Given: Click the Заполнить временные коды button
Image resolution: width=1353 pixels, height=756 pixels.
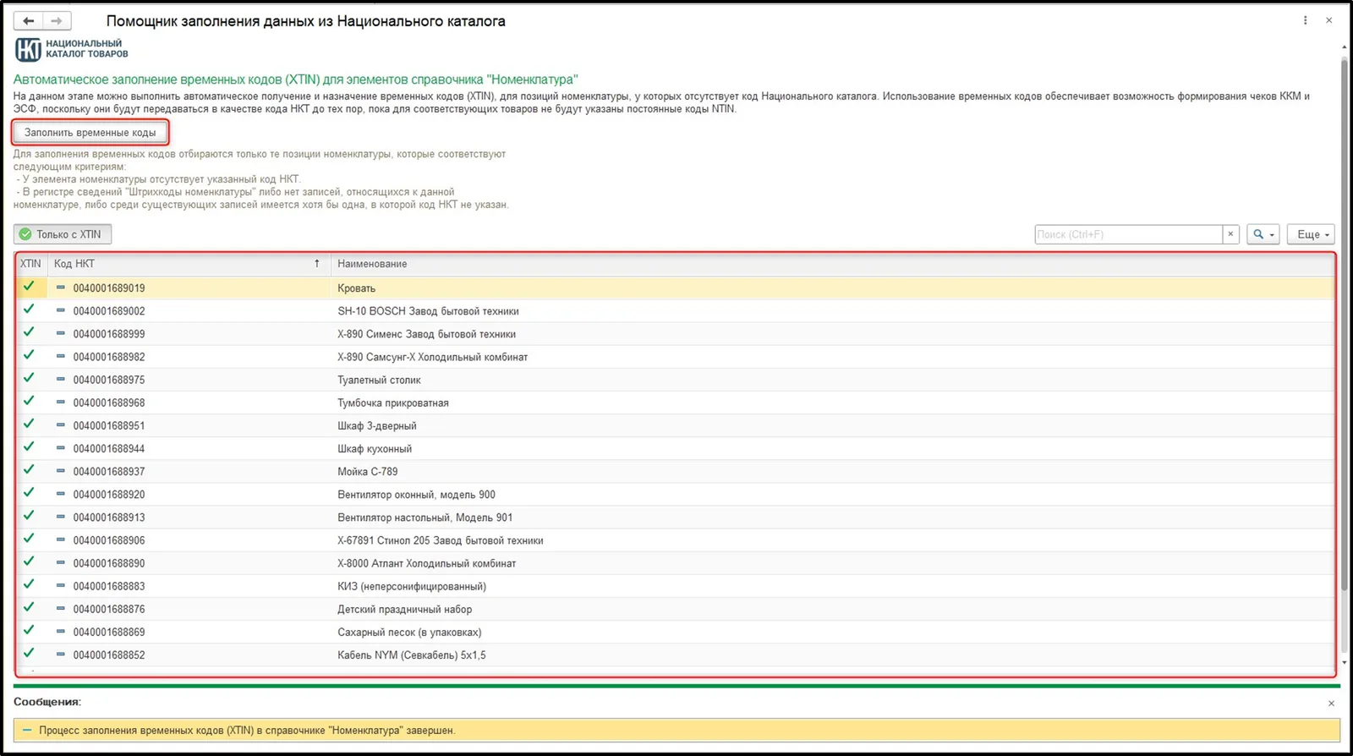Looking at the screenshot, I should click(x=90, y=133).
